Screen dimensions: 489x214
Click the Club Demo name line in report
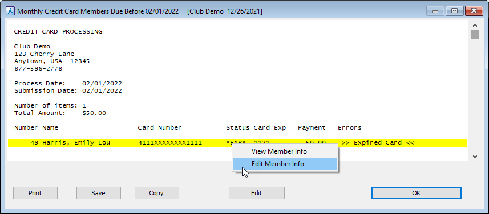32,47
